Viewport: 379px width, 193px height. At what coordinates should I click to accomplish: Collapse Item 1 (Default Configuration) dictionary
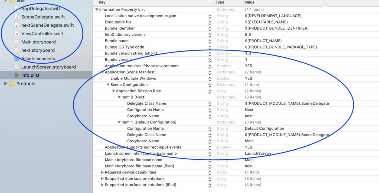[119, 122]
